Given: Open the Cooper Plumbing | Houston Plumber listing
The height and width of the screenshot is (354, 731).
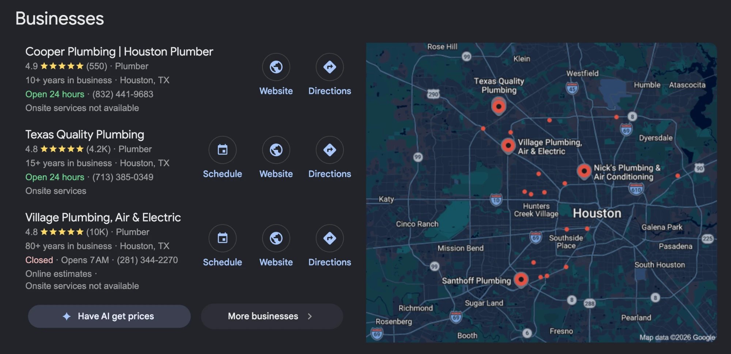Looking at the screenshot, I should click(119, 52).
